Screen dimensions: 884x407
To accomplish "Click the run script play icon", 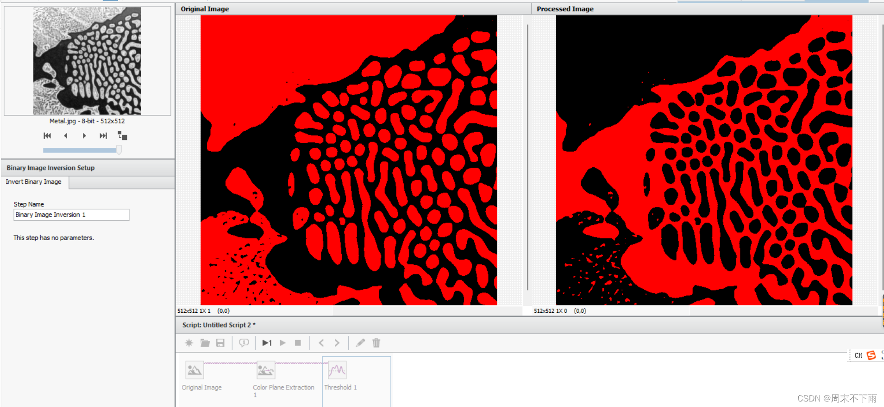I will pyautogui.click(x=282, y=343).
